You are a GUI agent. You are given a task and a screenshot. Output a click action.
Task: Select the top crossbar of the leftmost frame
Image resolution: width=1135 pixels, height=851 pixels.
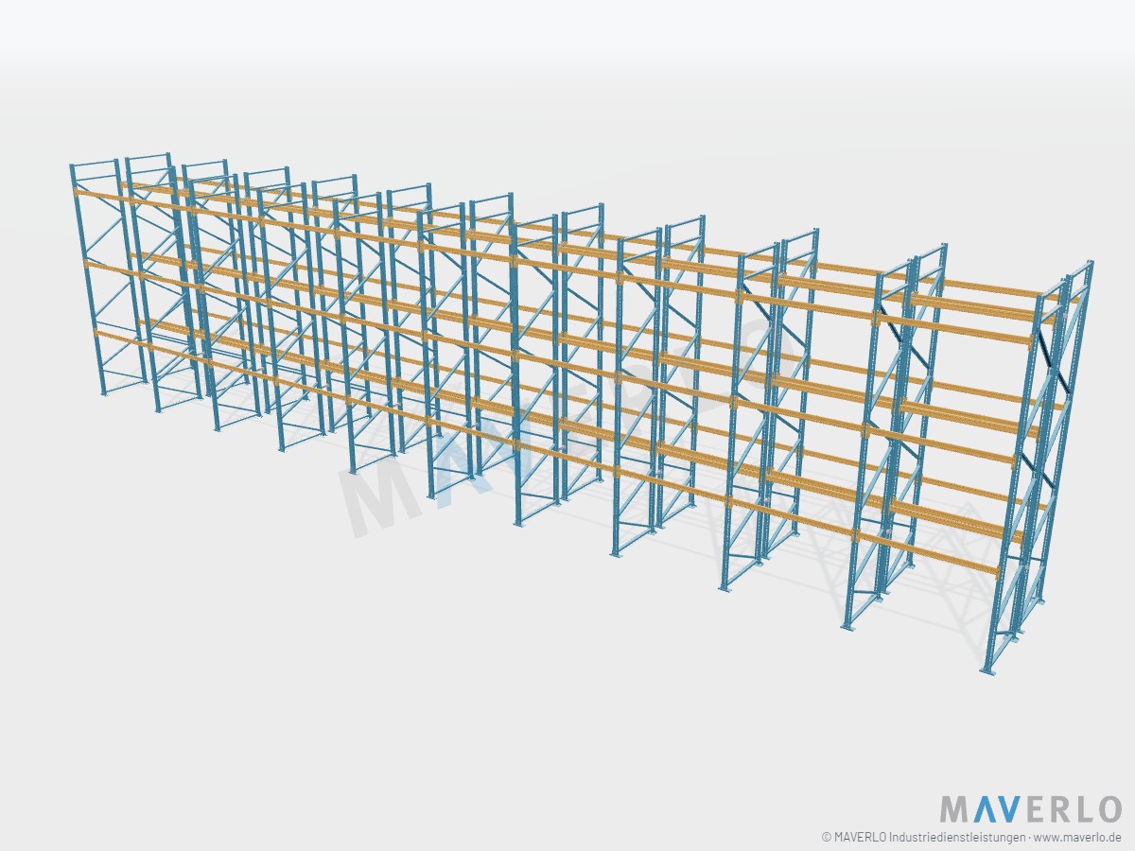click(x=95, y=165)
